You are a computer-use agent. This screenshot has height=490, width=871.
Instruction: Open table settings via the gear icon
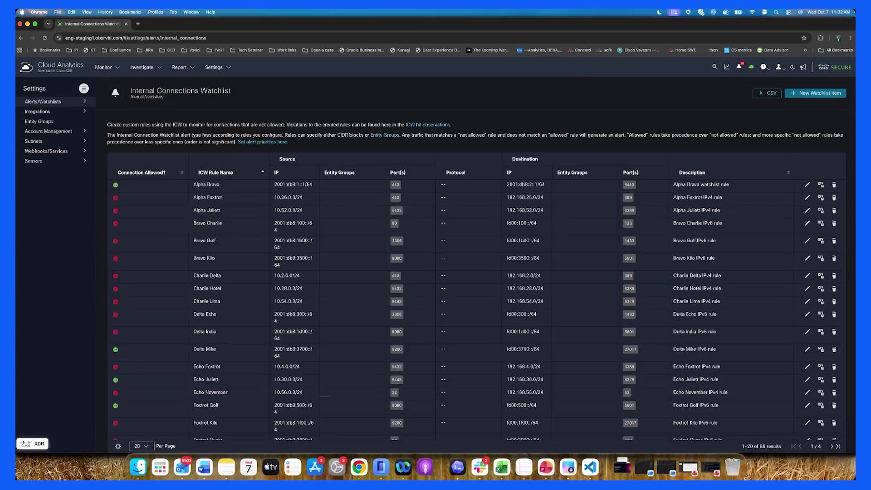click(x=118, y=446)
